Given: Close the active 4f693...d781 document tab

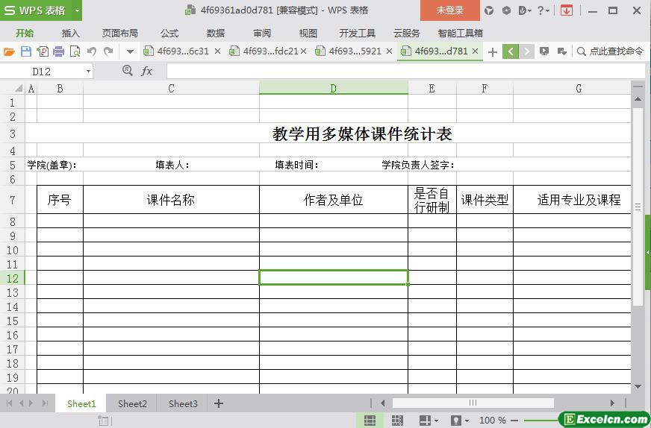Looking at the screenshot, I should (476, 51).
